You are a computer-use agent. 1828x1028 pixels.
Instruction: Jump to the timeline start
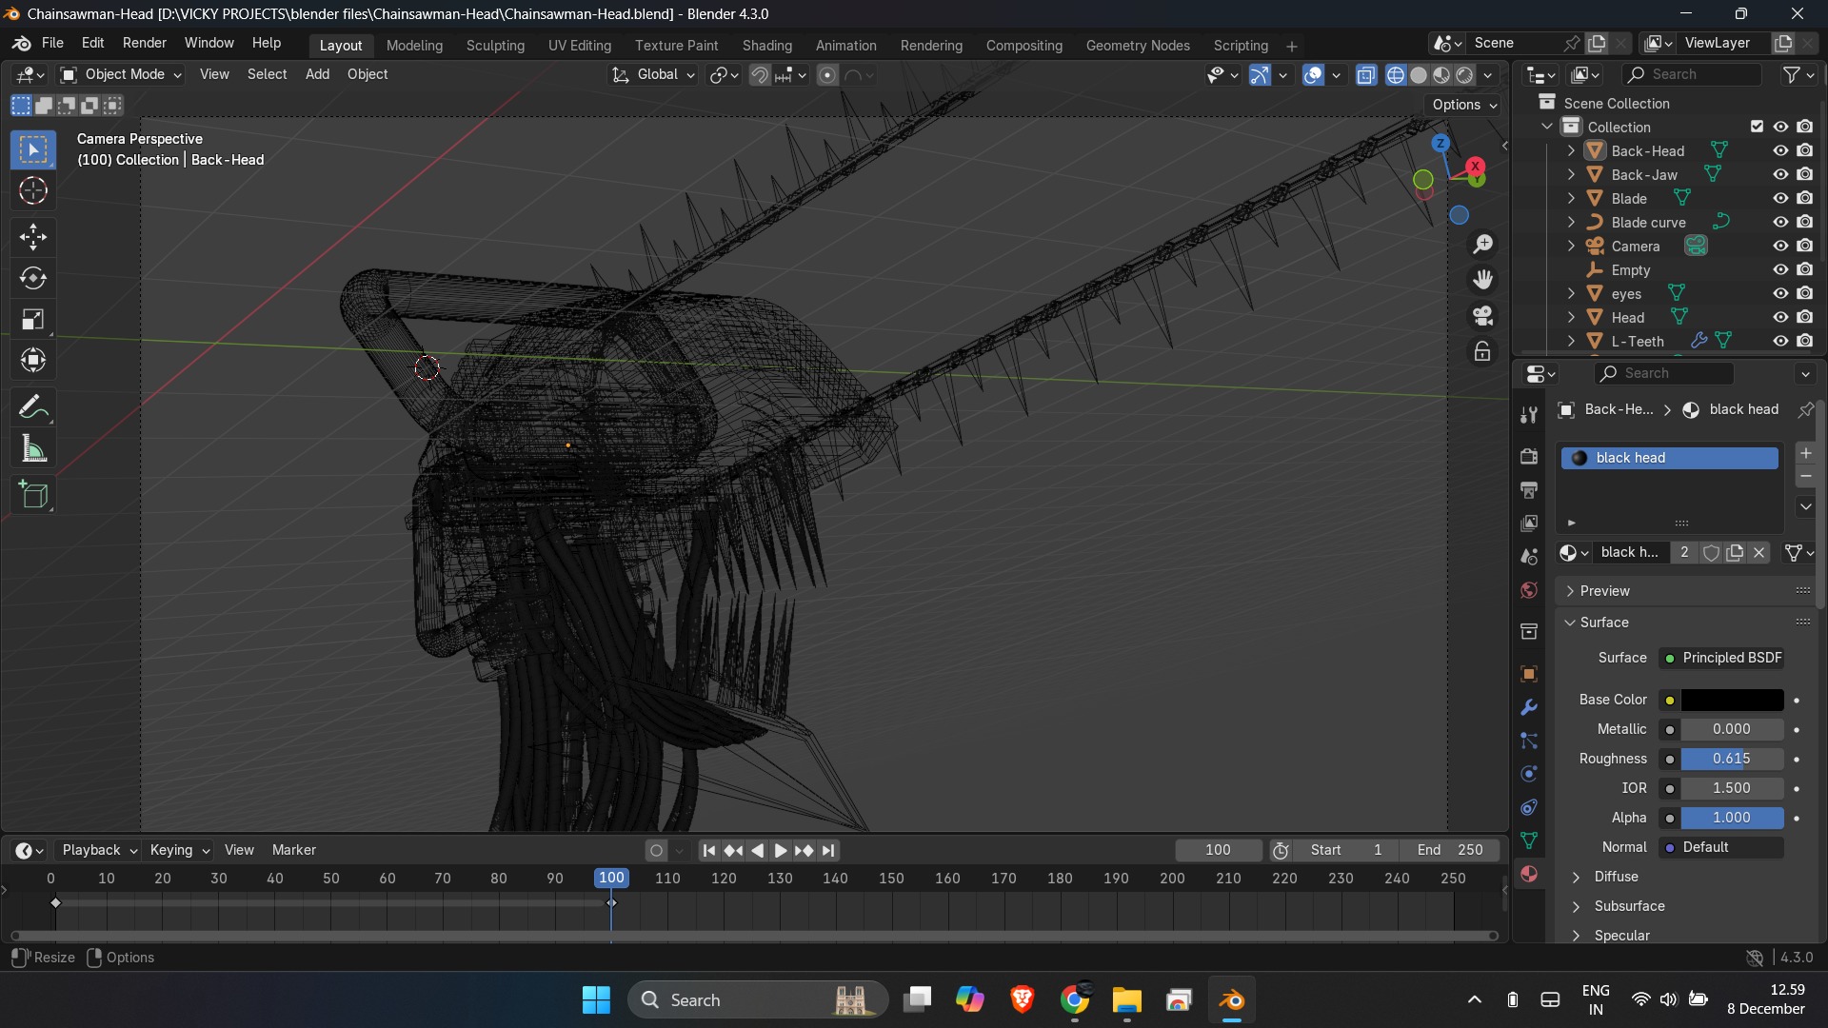coord(709,850)
